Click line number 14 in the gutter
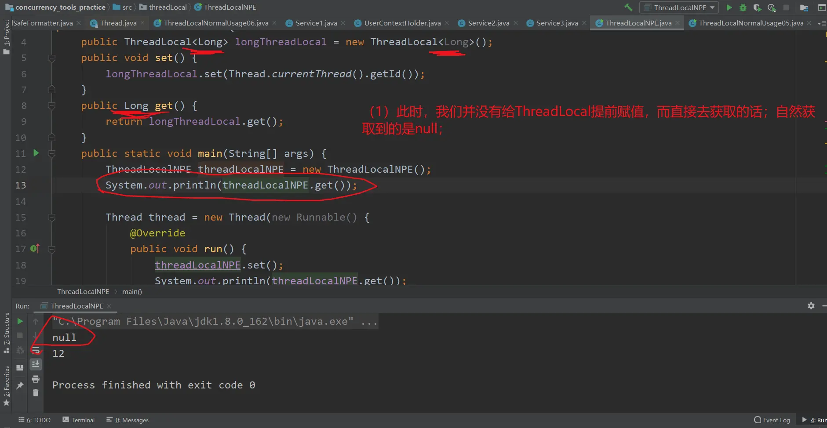Screen dimensions: 827x428 pos(21,201)
